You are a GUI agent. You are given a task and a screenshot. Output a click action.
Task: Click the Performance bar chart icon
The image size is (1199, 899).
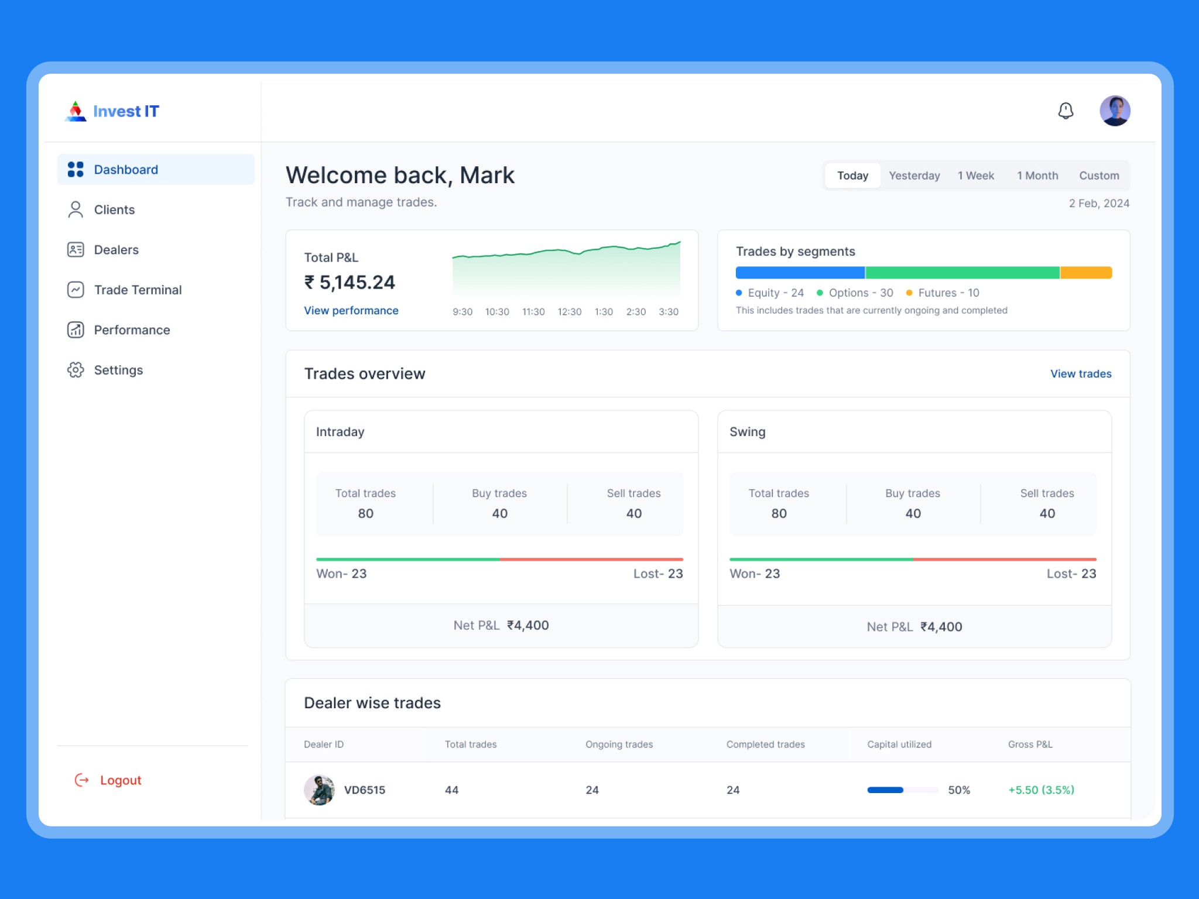tap(76, 330)
